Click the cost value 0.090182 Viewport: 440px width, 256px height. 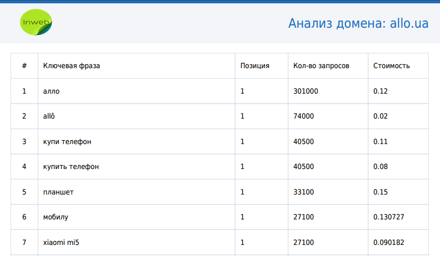[x=389, y=242]
